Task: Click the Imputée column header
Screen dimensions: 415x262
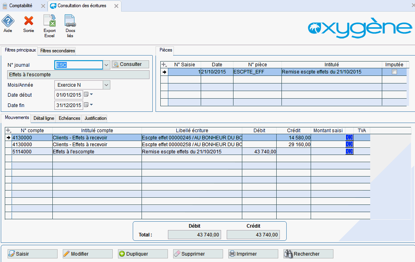Action: click(394, 65)
